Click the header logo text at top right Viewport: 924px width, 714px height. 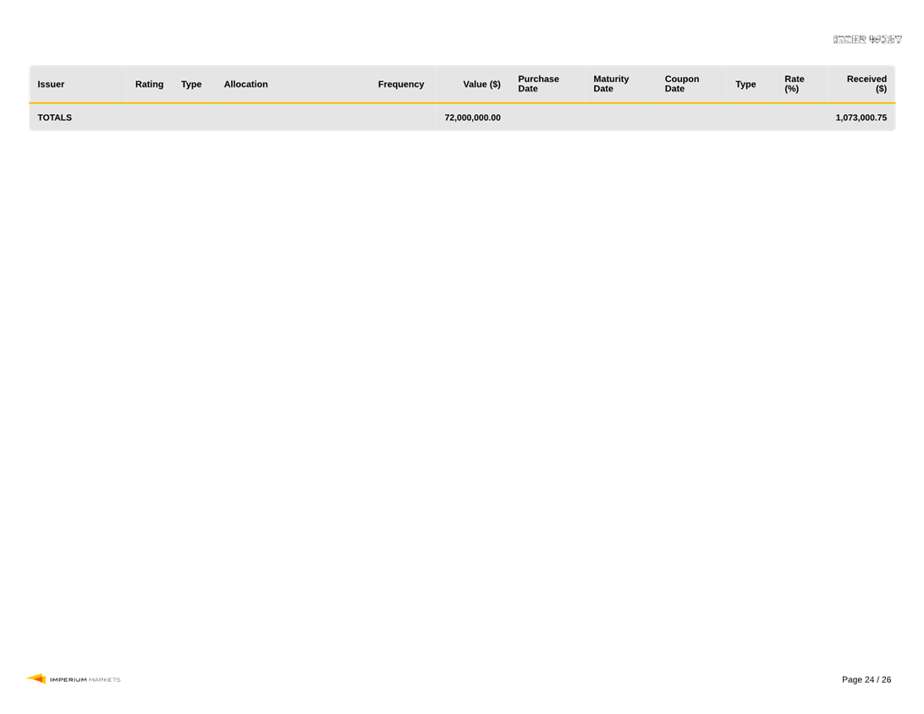[868, 39]
